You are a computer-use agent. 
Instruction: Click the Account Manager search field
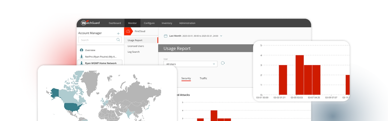coord(100,40)
